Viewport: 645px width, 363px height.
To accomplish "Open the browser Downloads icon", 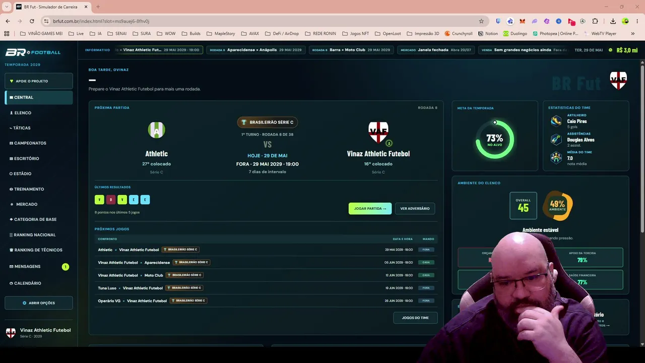I will [613, 21].
